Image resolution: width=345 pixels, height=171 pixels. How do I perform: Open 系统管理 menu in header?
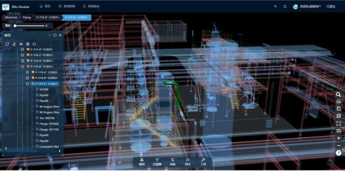67,6
